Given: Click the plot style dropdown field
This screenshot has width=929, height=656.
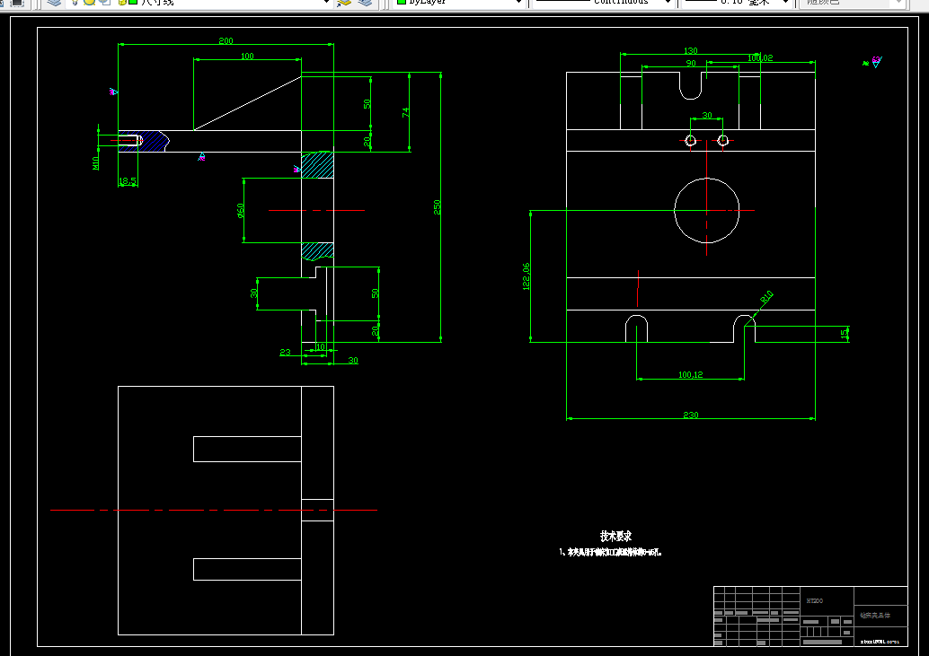Looking at the screenshot, I should (x=854, y=3).
